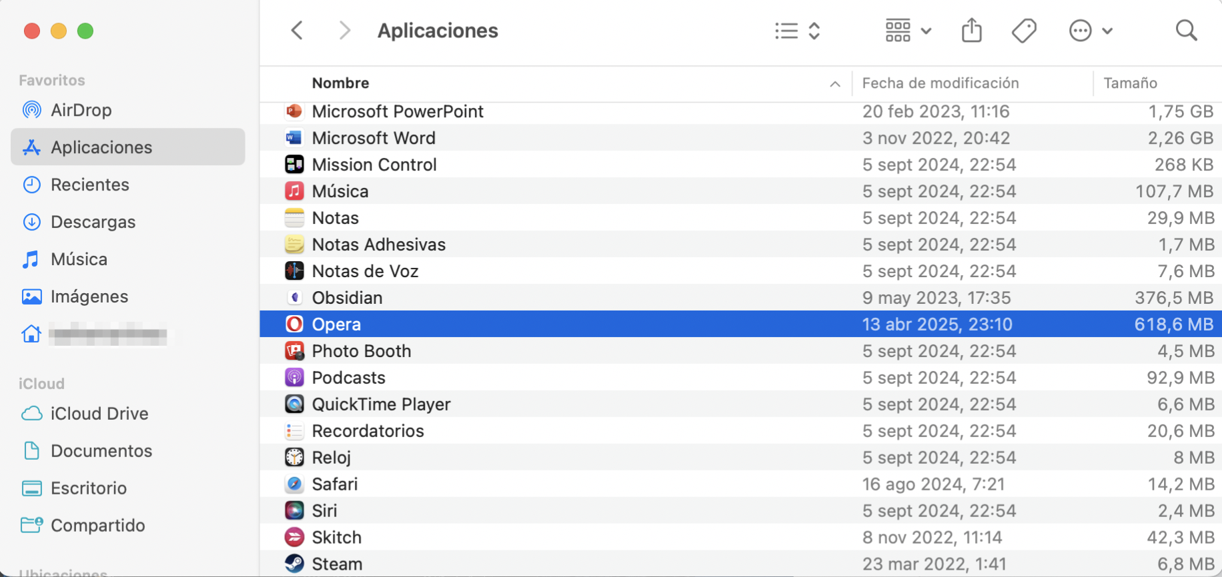Click the size 268 KB
The image size is (1222, 577).
tap(1184, 165)
